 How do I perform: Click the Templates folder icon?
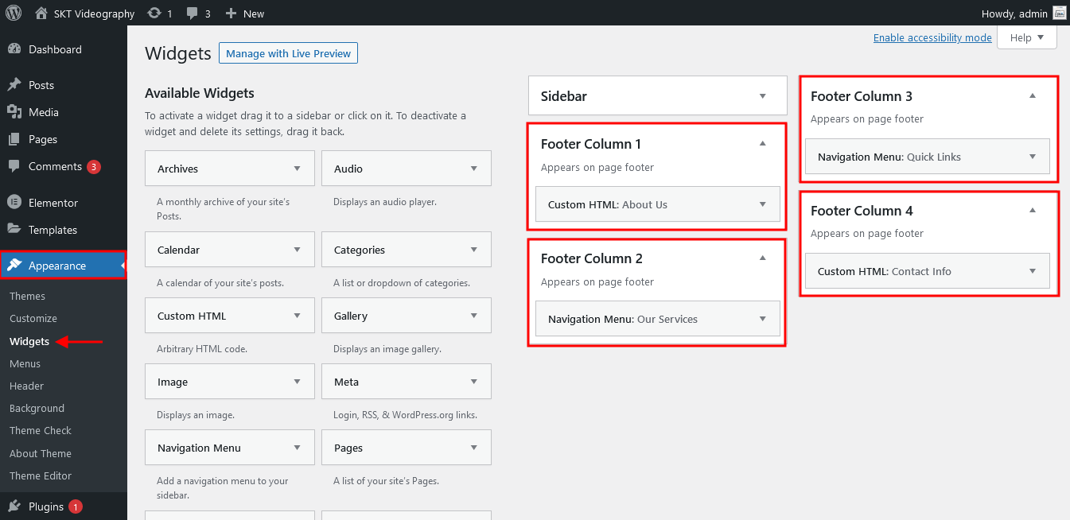[14, 230]
